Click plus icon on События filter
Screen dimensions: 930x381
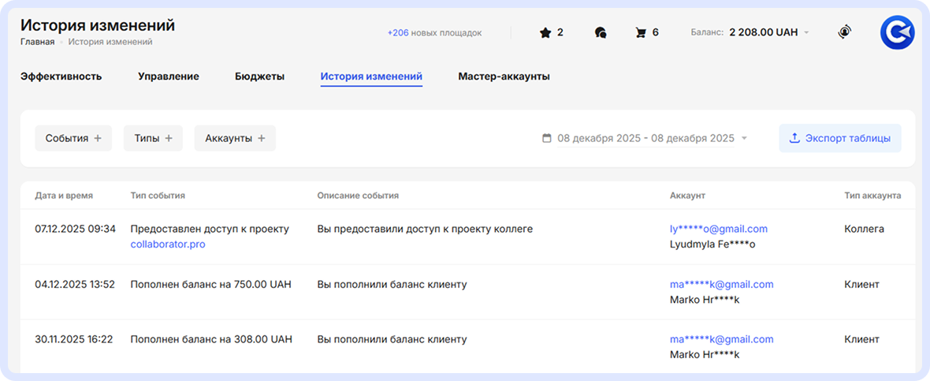click(x=98, y=138)
